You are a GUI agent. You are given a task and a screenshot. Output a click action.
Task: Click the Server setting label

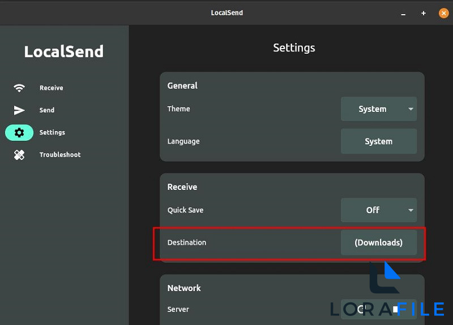tap(178, 309)
